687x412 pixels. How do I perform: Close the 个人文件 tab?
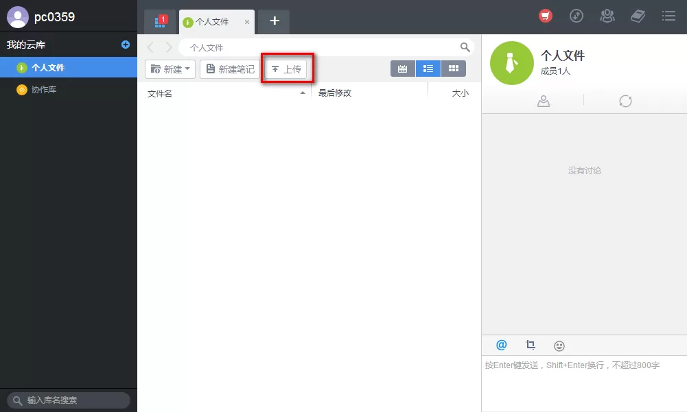(247, 22)
